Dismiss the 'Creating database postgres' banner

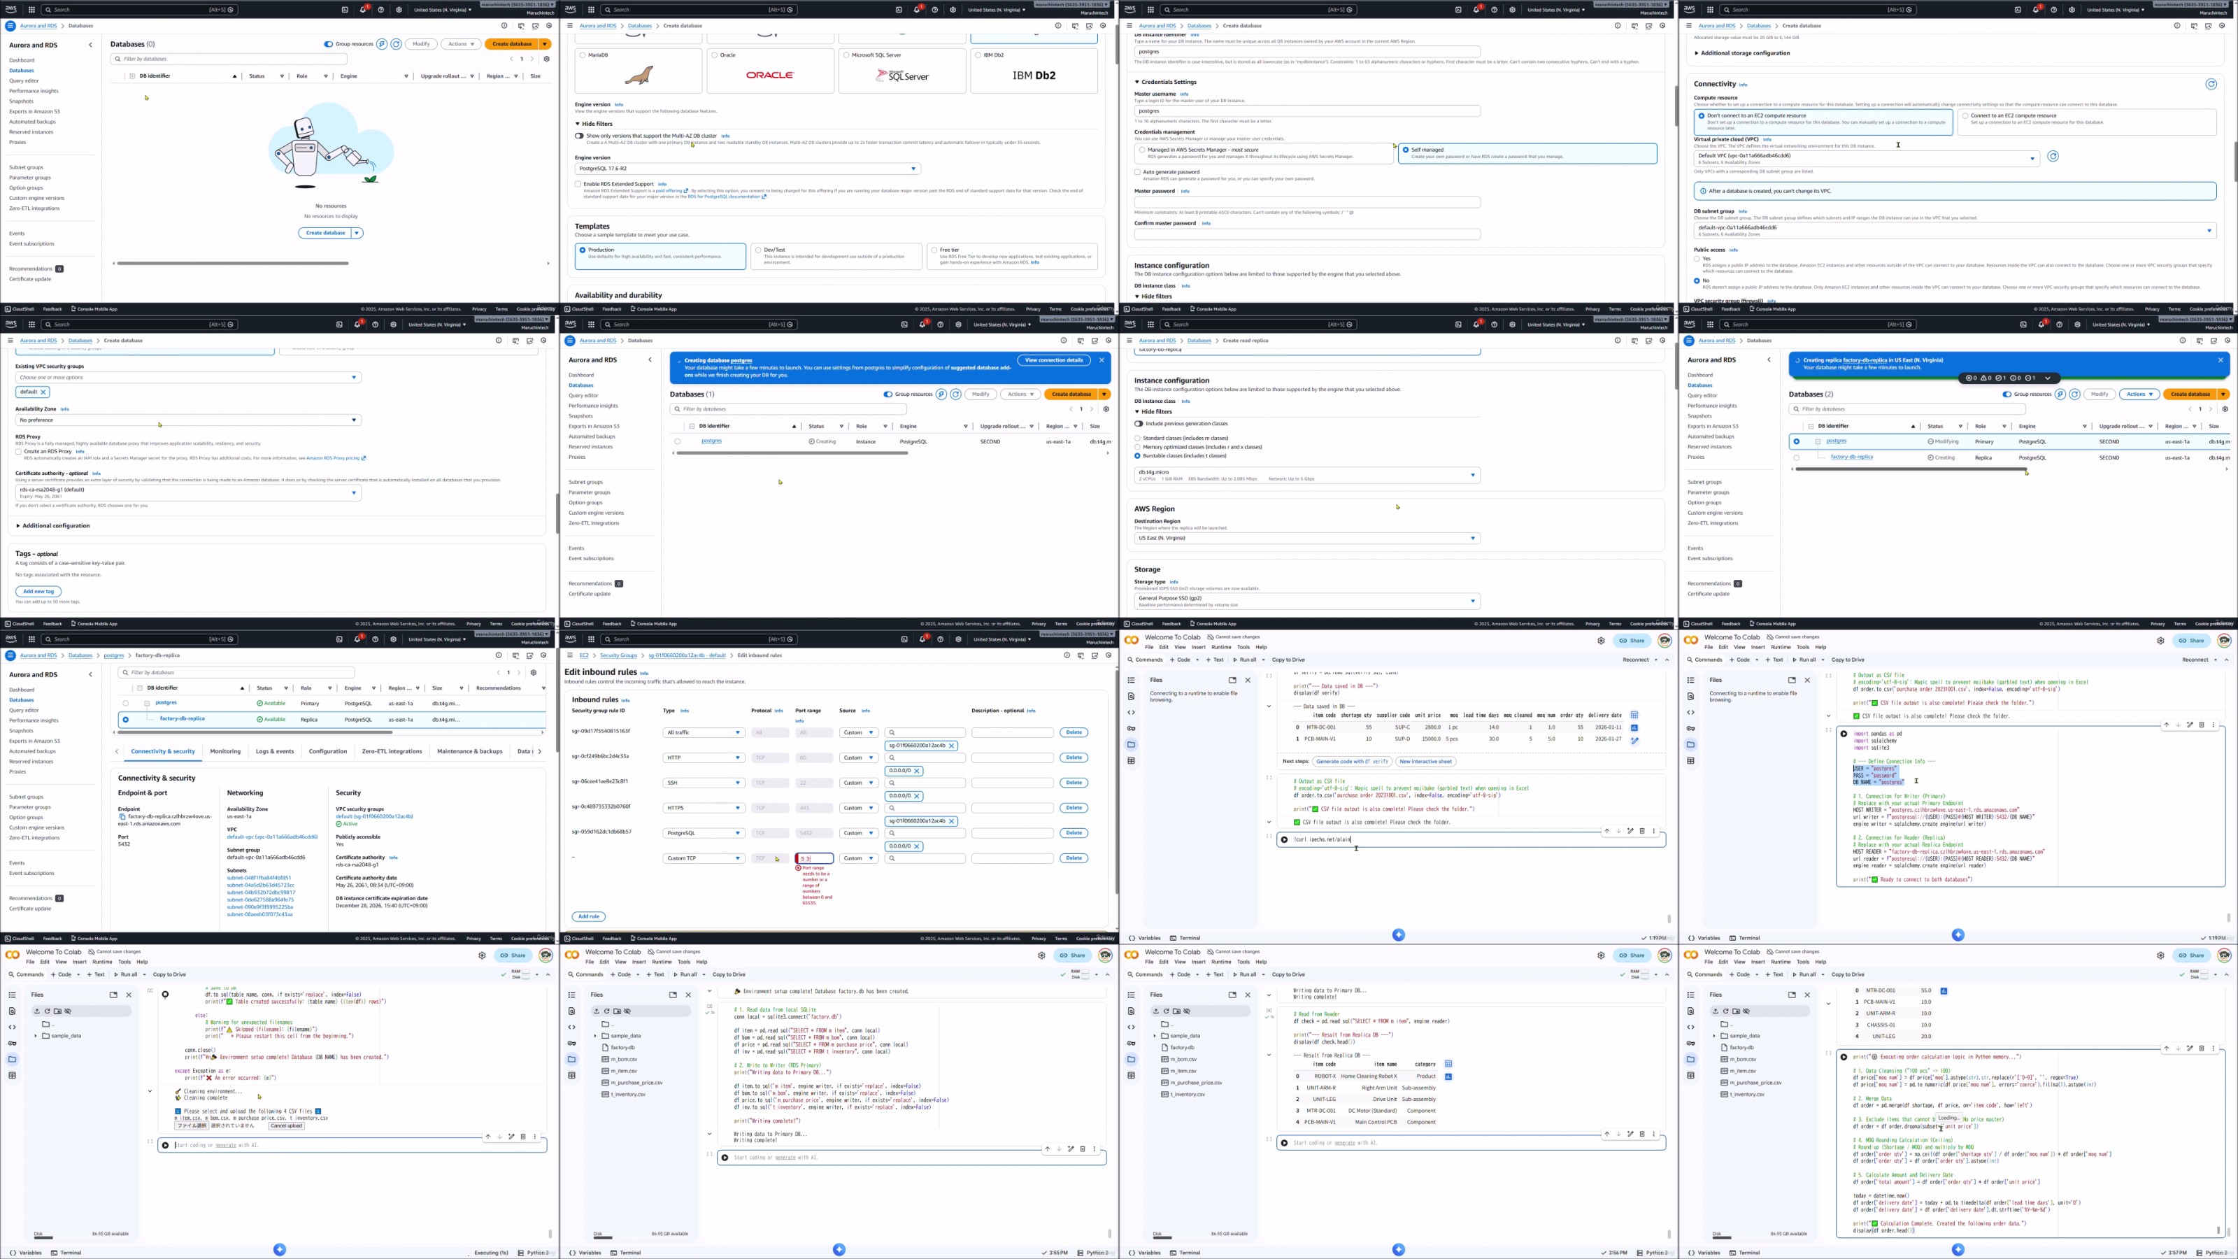click(x=1102, y=360)
